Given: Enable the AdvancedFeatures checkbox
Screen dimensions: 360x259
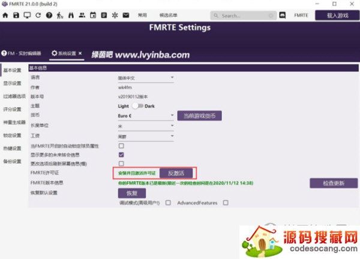Looking at the screenshot, I should tap(226, 203).
